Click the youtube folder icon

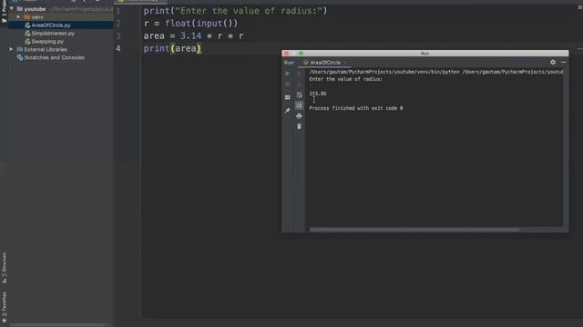point(20,9)
